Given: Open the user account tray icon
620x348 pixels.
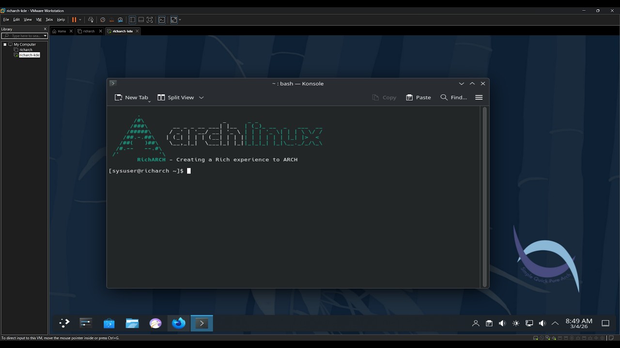Looking at the screenshot, I should tap(476, 323).
